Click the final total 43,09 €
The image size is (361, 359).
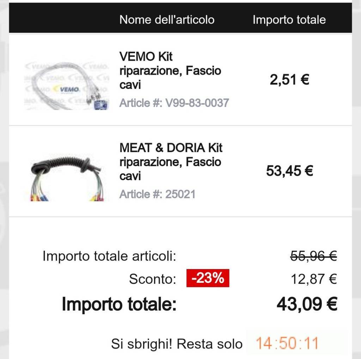tap(307, 304)
